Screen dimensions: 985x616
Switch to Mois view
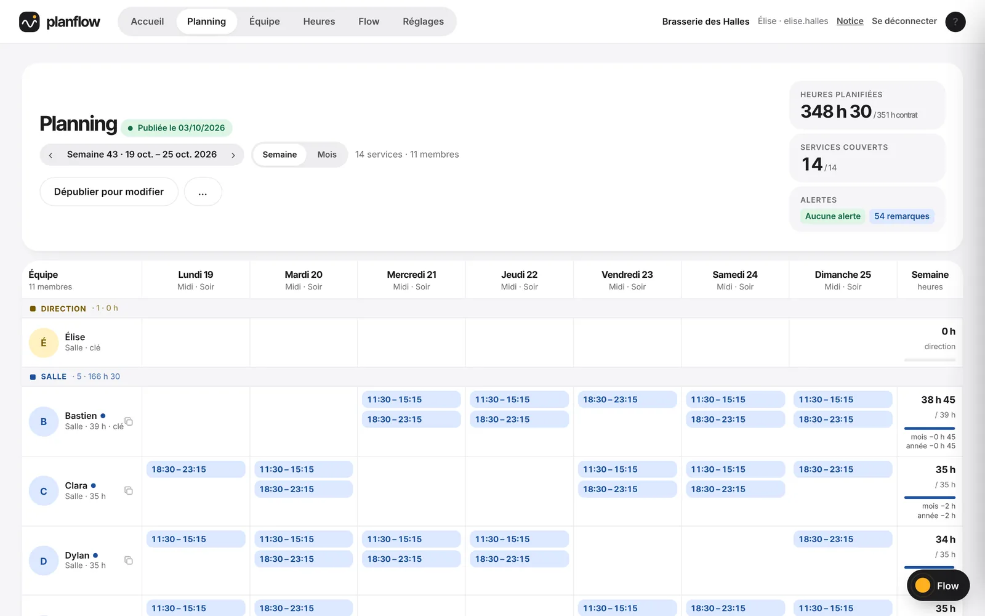pyautogui.click(x=327, y=155)
